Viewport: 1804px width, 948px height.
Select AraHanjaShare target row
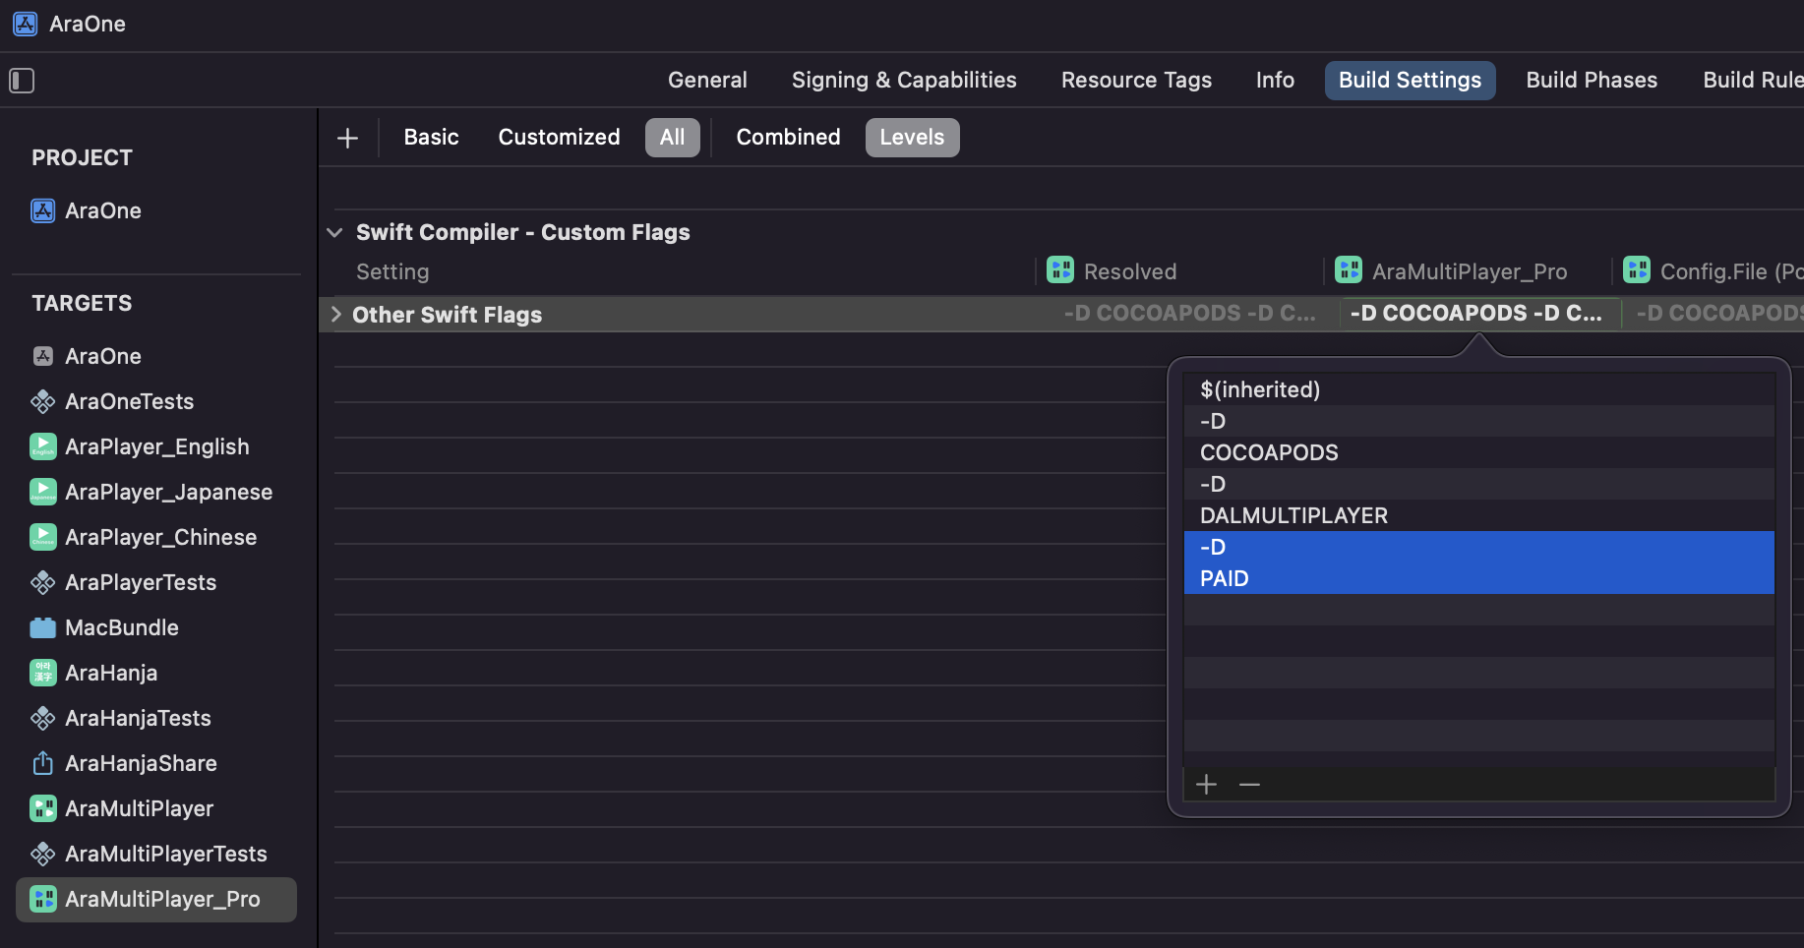tap(156, 763)
